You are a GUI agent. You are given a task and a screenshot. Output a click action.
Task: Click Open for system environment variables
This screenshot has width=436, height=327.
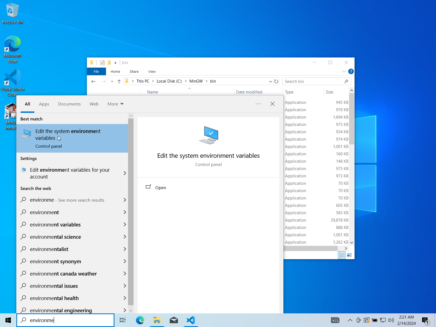(x=161, y=187)
